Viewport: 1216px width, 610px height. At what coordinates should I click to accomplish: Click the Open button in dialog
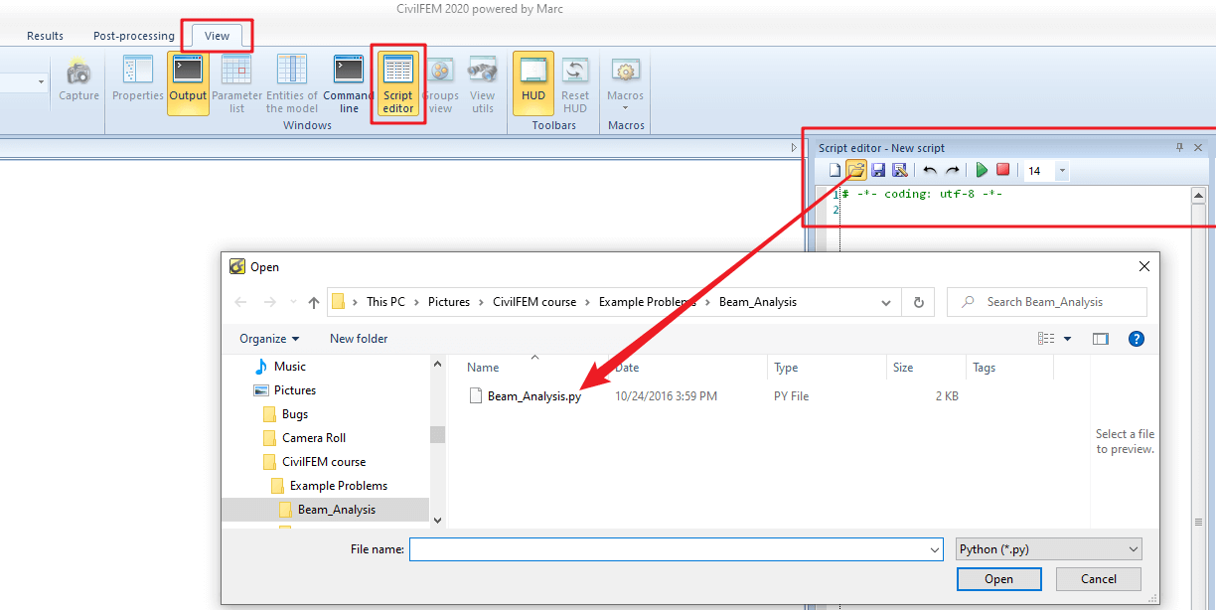[x=998, y=579]
